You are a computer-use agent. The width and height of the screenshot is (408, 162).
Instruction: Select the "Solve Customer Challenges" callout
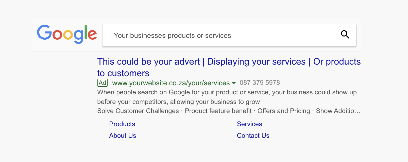pos(138,111)
